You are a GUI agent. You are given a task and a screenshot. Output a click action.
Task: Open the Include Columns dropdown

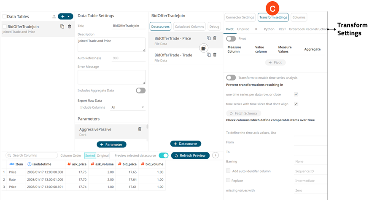tap(128, 107)
